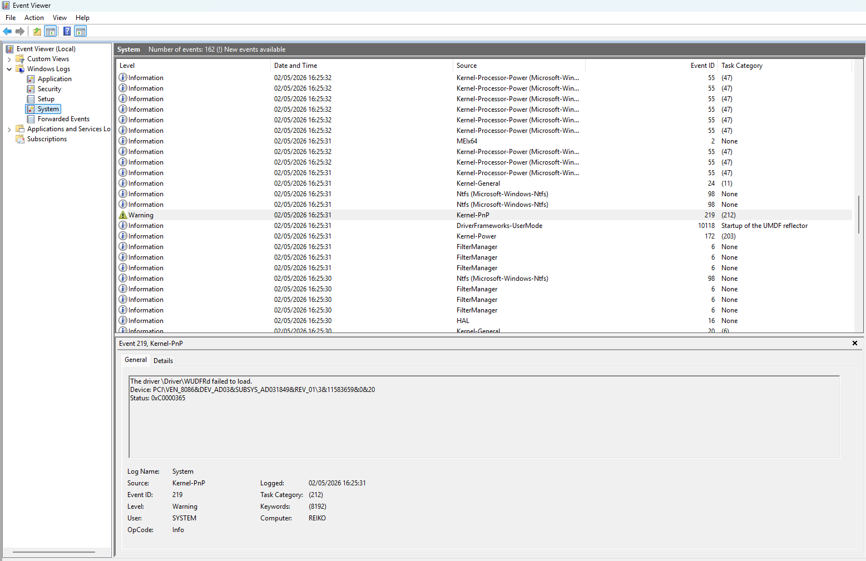Click the Up One Level folder icon
The image size is (866, 561).
tap(37, 31)
